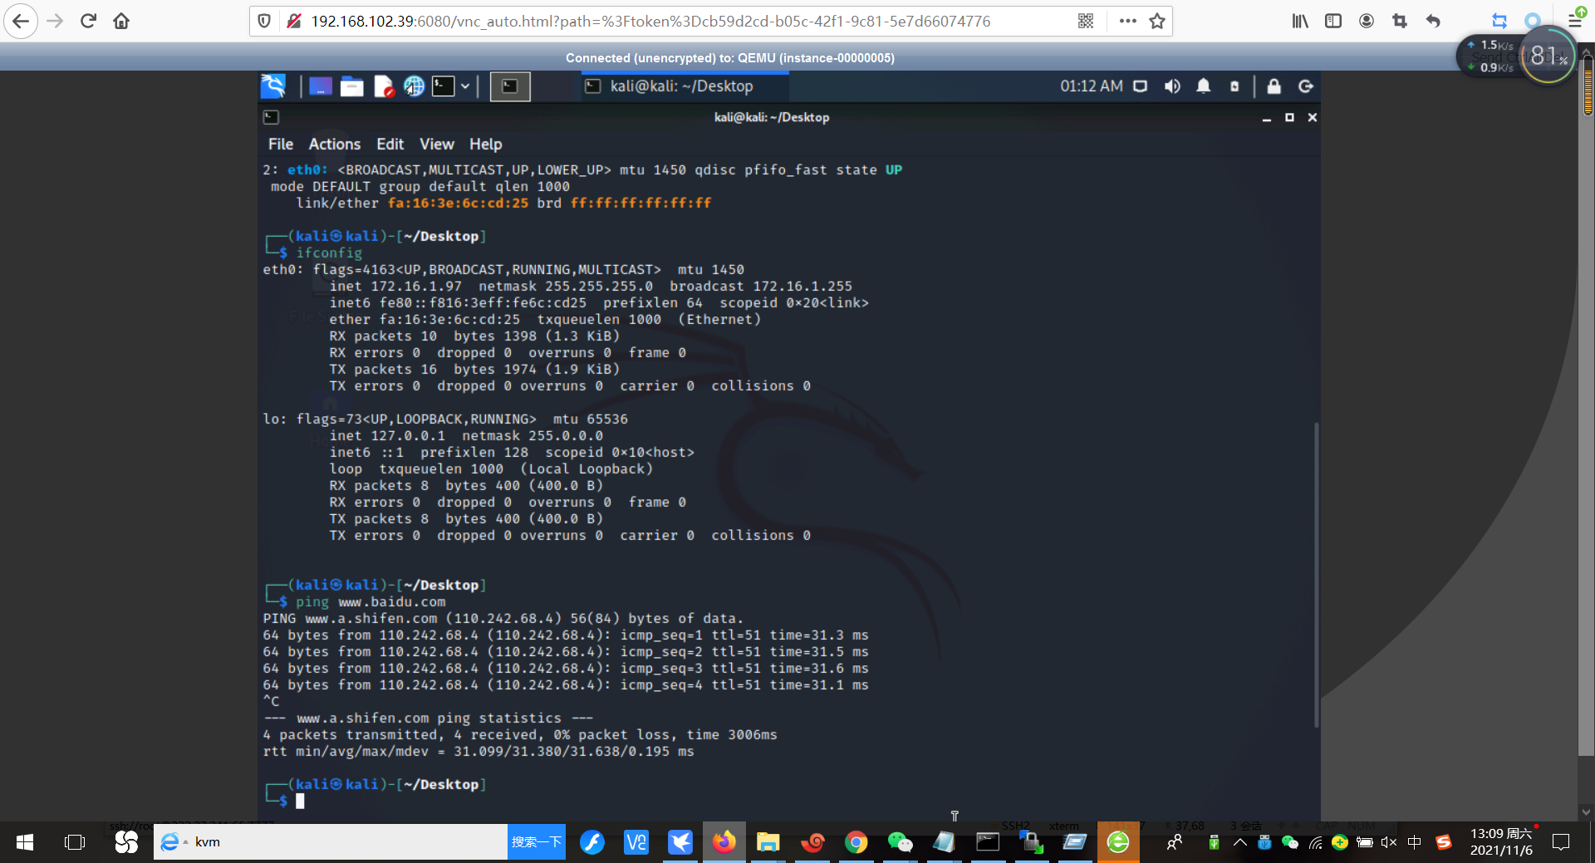The width and height of the screenshot is (1595, 863).
Task: Open Windows Task View
Action: (75, 842)
